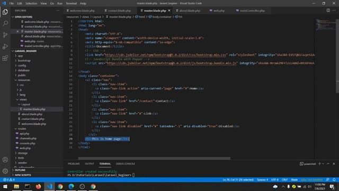This screenshot has width=339, height=191.
Task: Open about.blade.php in views folder
Action: [32, 114]
